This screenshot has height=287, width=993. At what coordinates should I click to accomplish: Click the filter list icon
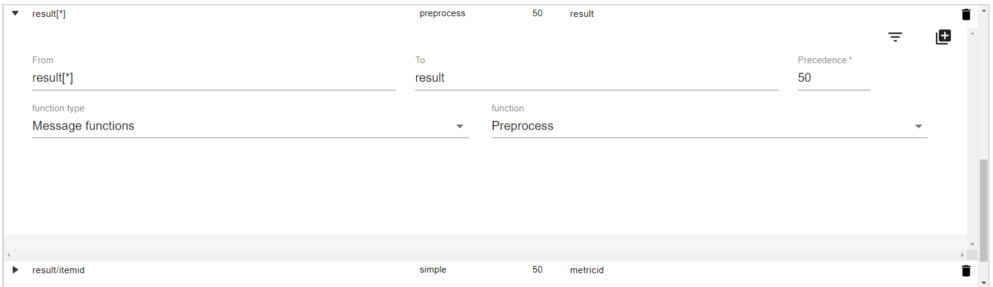tap(895, 37)
